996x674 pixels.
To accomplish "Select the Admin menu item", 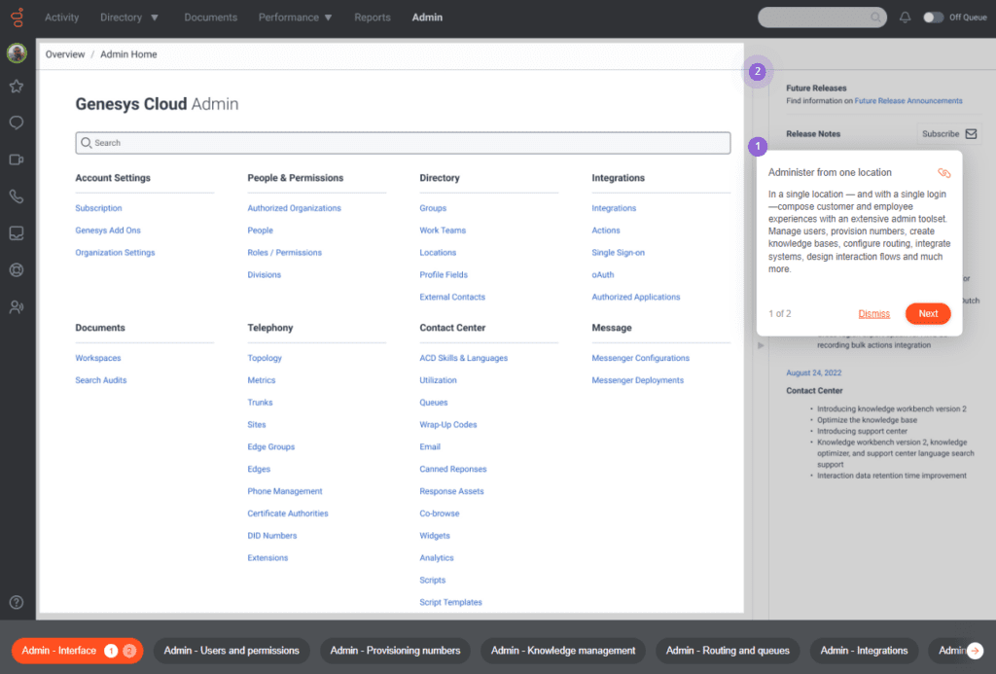I will [x=427, y=18].
